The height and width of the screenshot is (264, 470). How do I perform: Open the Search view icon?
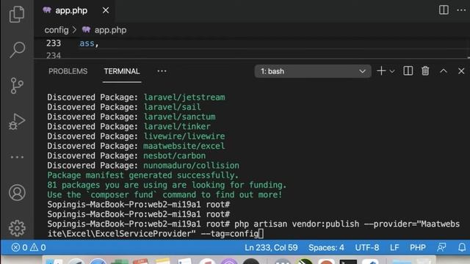click(17, 50)
